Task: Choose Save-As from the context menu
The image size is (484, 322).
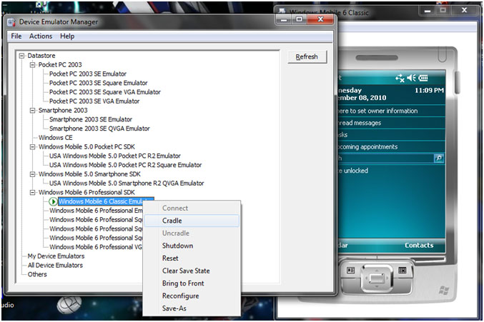Action: [192, 308]
